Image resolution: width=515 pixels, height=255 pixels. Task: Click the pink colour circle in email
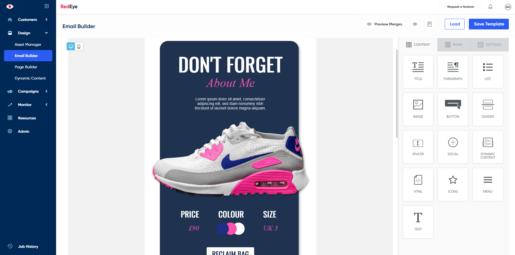click(x=232, y=229)
